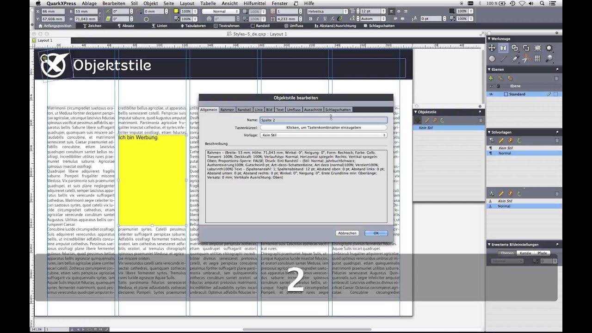Collapse the Ebenen panel

[489, 69]
